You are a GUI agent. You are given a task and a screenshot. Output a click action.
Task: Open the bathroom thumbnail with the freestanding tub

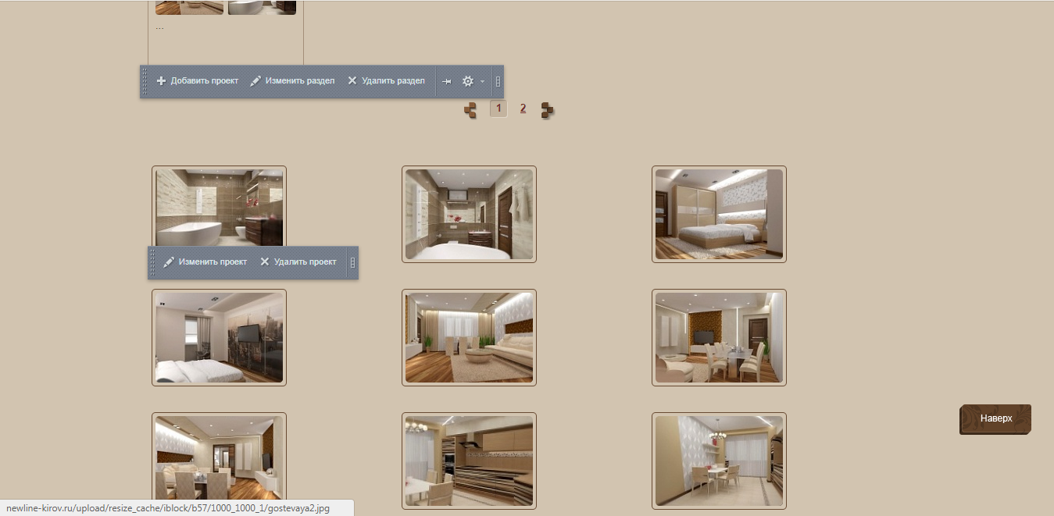(x=219, y=208)
